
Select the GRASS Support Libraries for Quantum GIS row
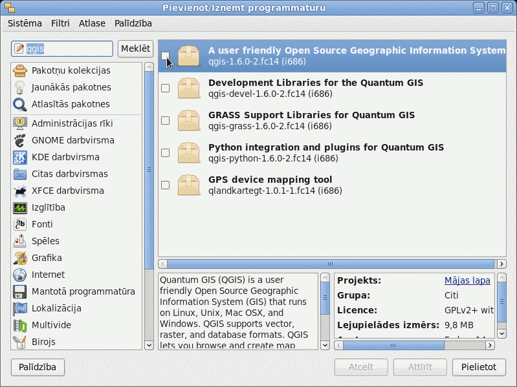click(x=332, y=120)
